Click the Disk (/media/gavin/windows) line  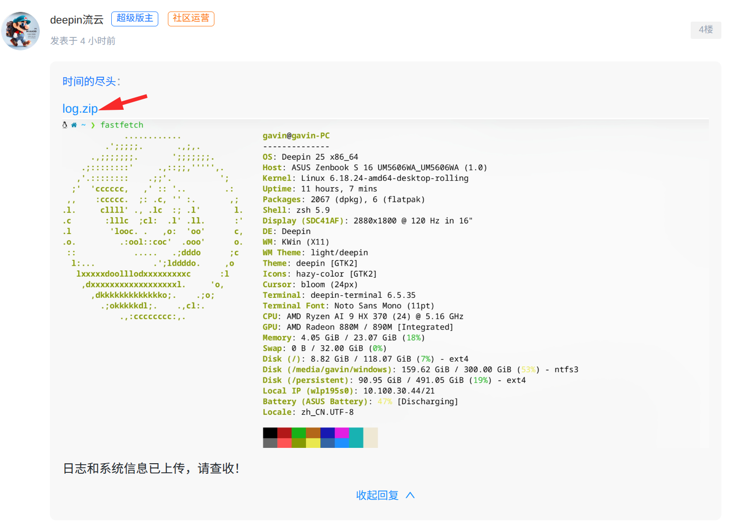[420, 369]
